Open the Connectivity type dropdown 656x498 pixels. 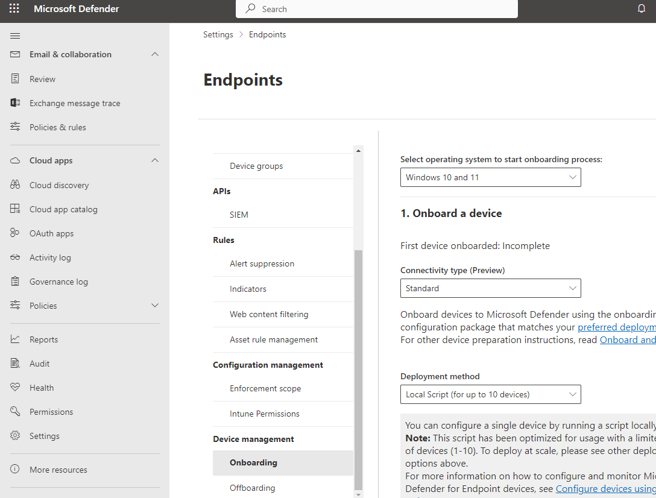(x=490, y=288)
